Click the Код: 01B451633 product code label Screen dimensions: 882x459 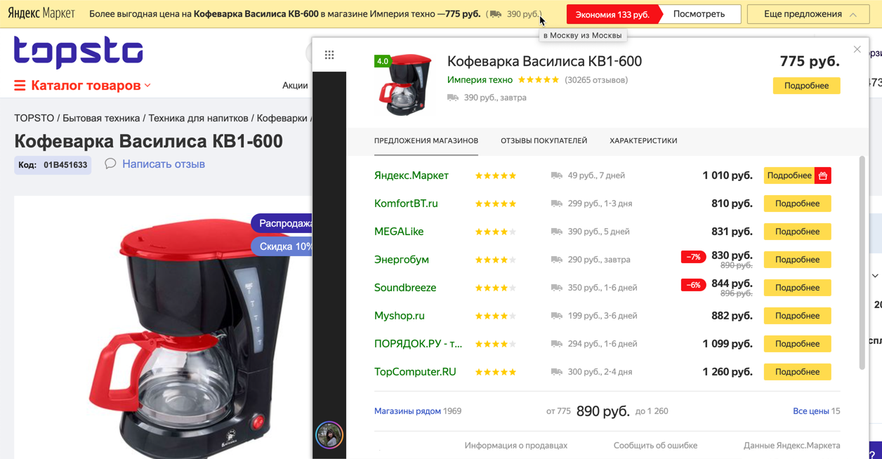click(53, 165)
